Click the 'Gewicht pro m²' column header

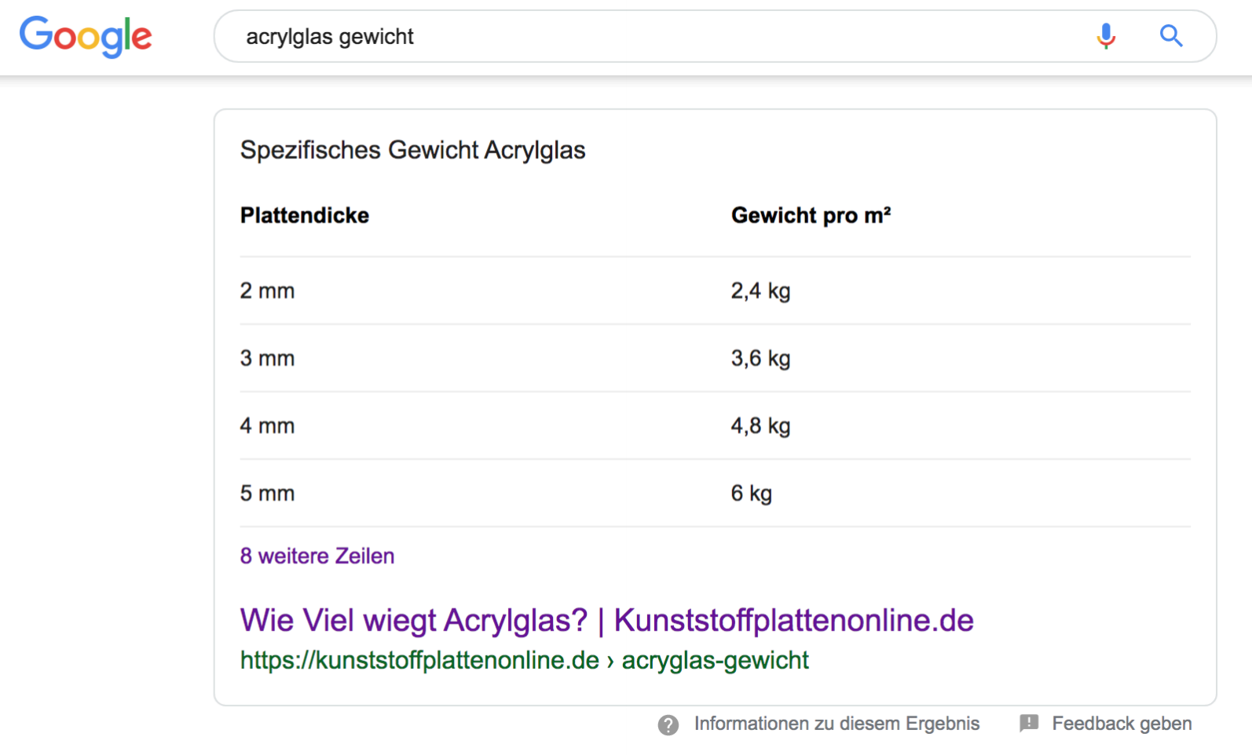click(811, 215)
